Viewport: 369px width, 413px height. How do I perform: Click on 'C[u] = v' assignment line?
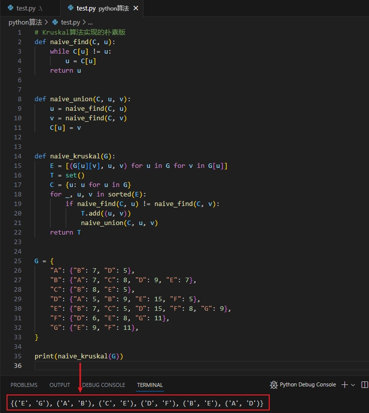(65, 128)
